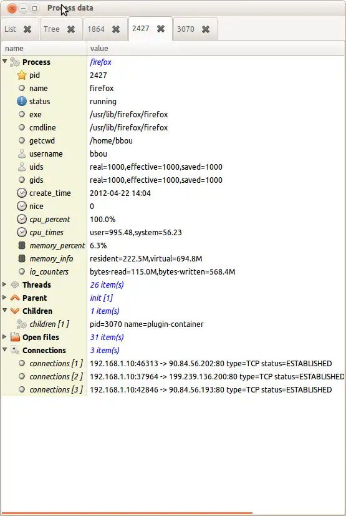346x516 pixels.
Task: Click the bullet icon beside getcwd
Action: tap(22, 140)
